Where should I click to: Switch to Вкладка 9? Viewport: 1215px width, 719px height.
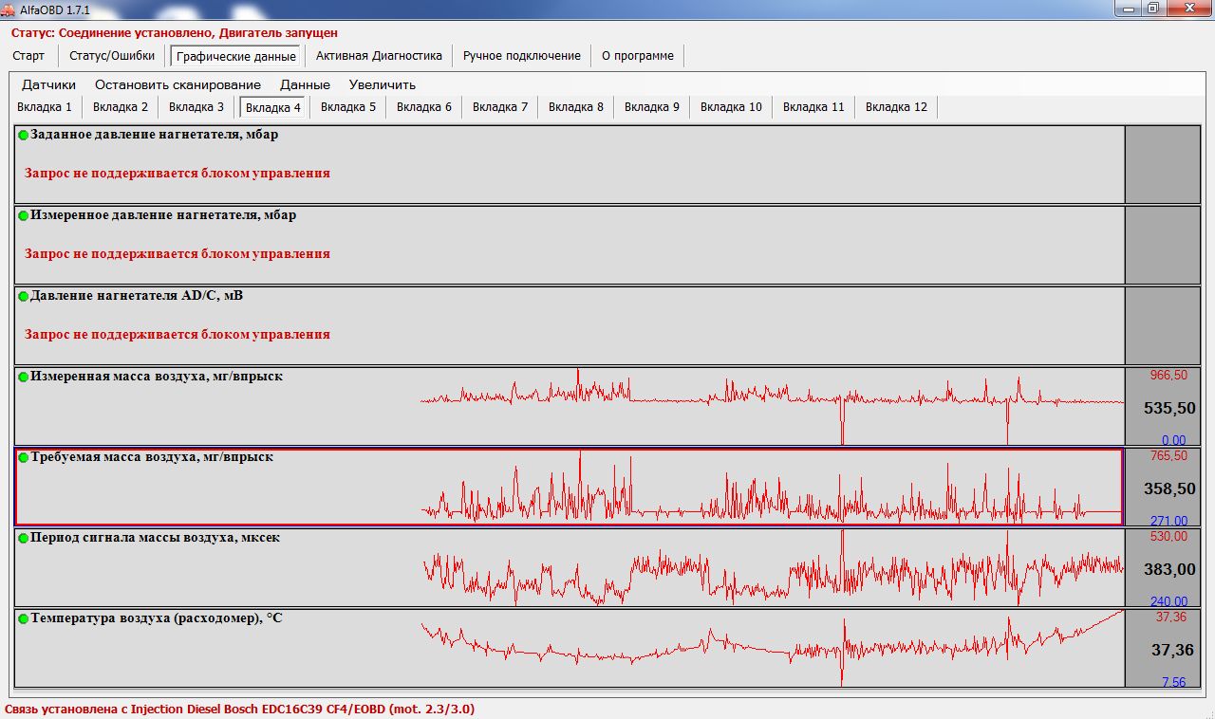point(652,107)
